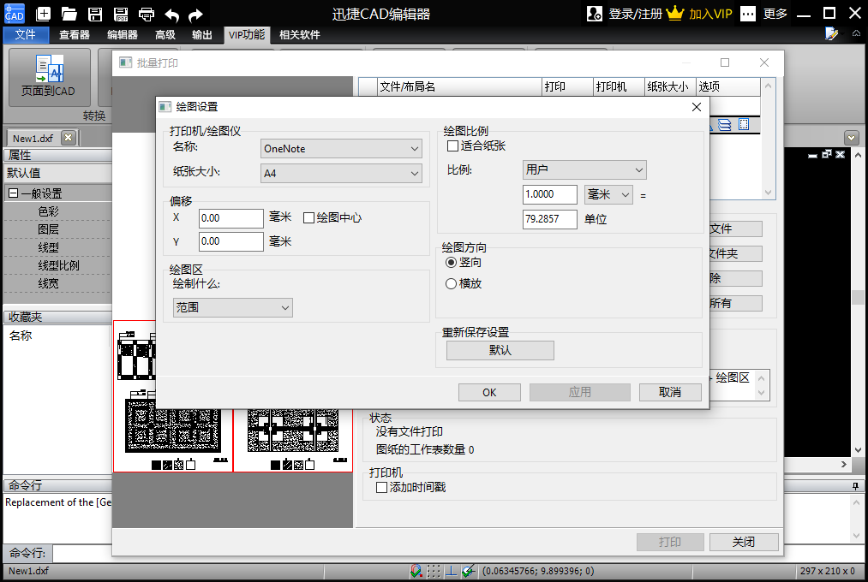The height and width of the screenshot is (582, 868).
Task: Open the printer name OneNote dropdown
Action: click(341, 149)
